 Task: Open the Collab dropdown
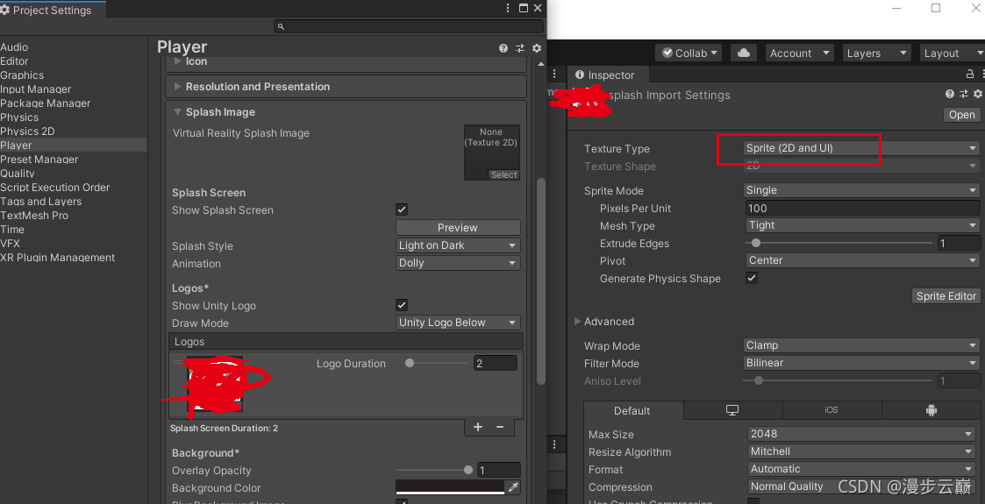[x=689, y=53]
